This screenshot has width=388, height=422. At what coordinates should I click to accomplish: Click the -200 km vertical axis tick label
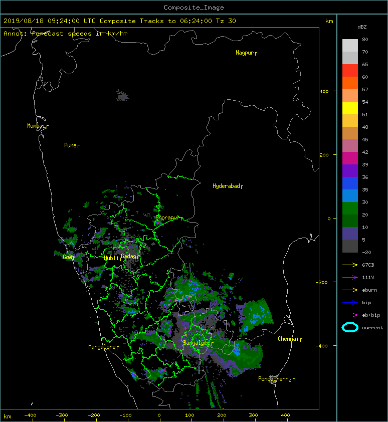point(322,282)
